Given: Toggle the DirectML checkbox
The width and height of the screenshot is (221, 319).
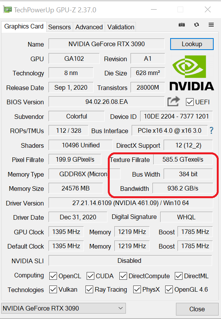Looking at the screenshot, I should point(179,276).
